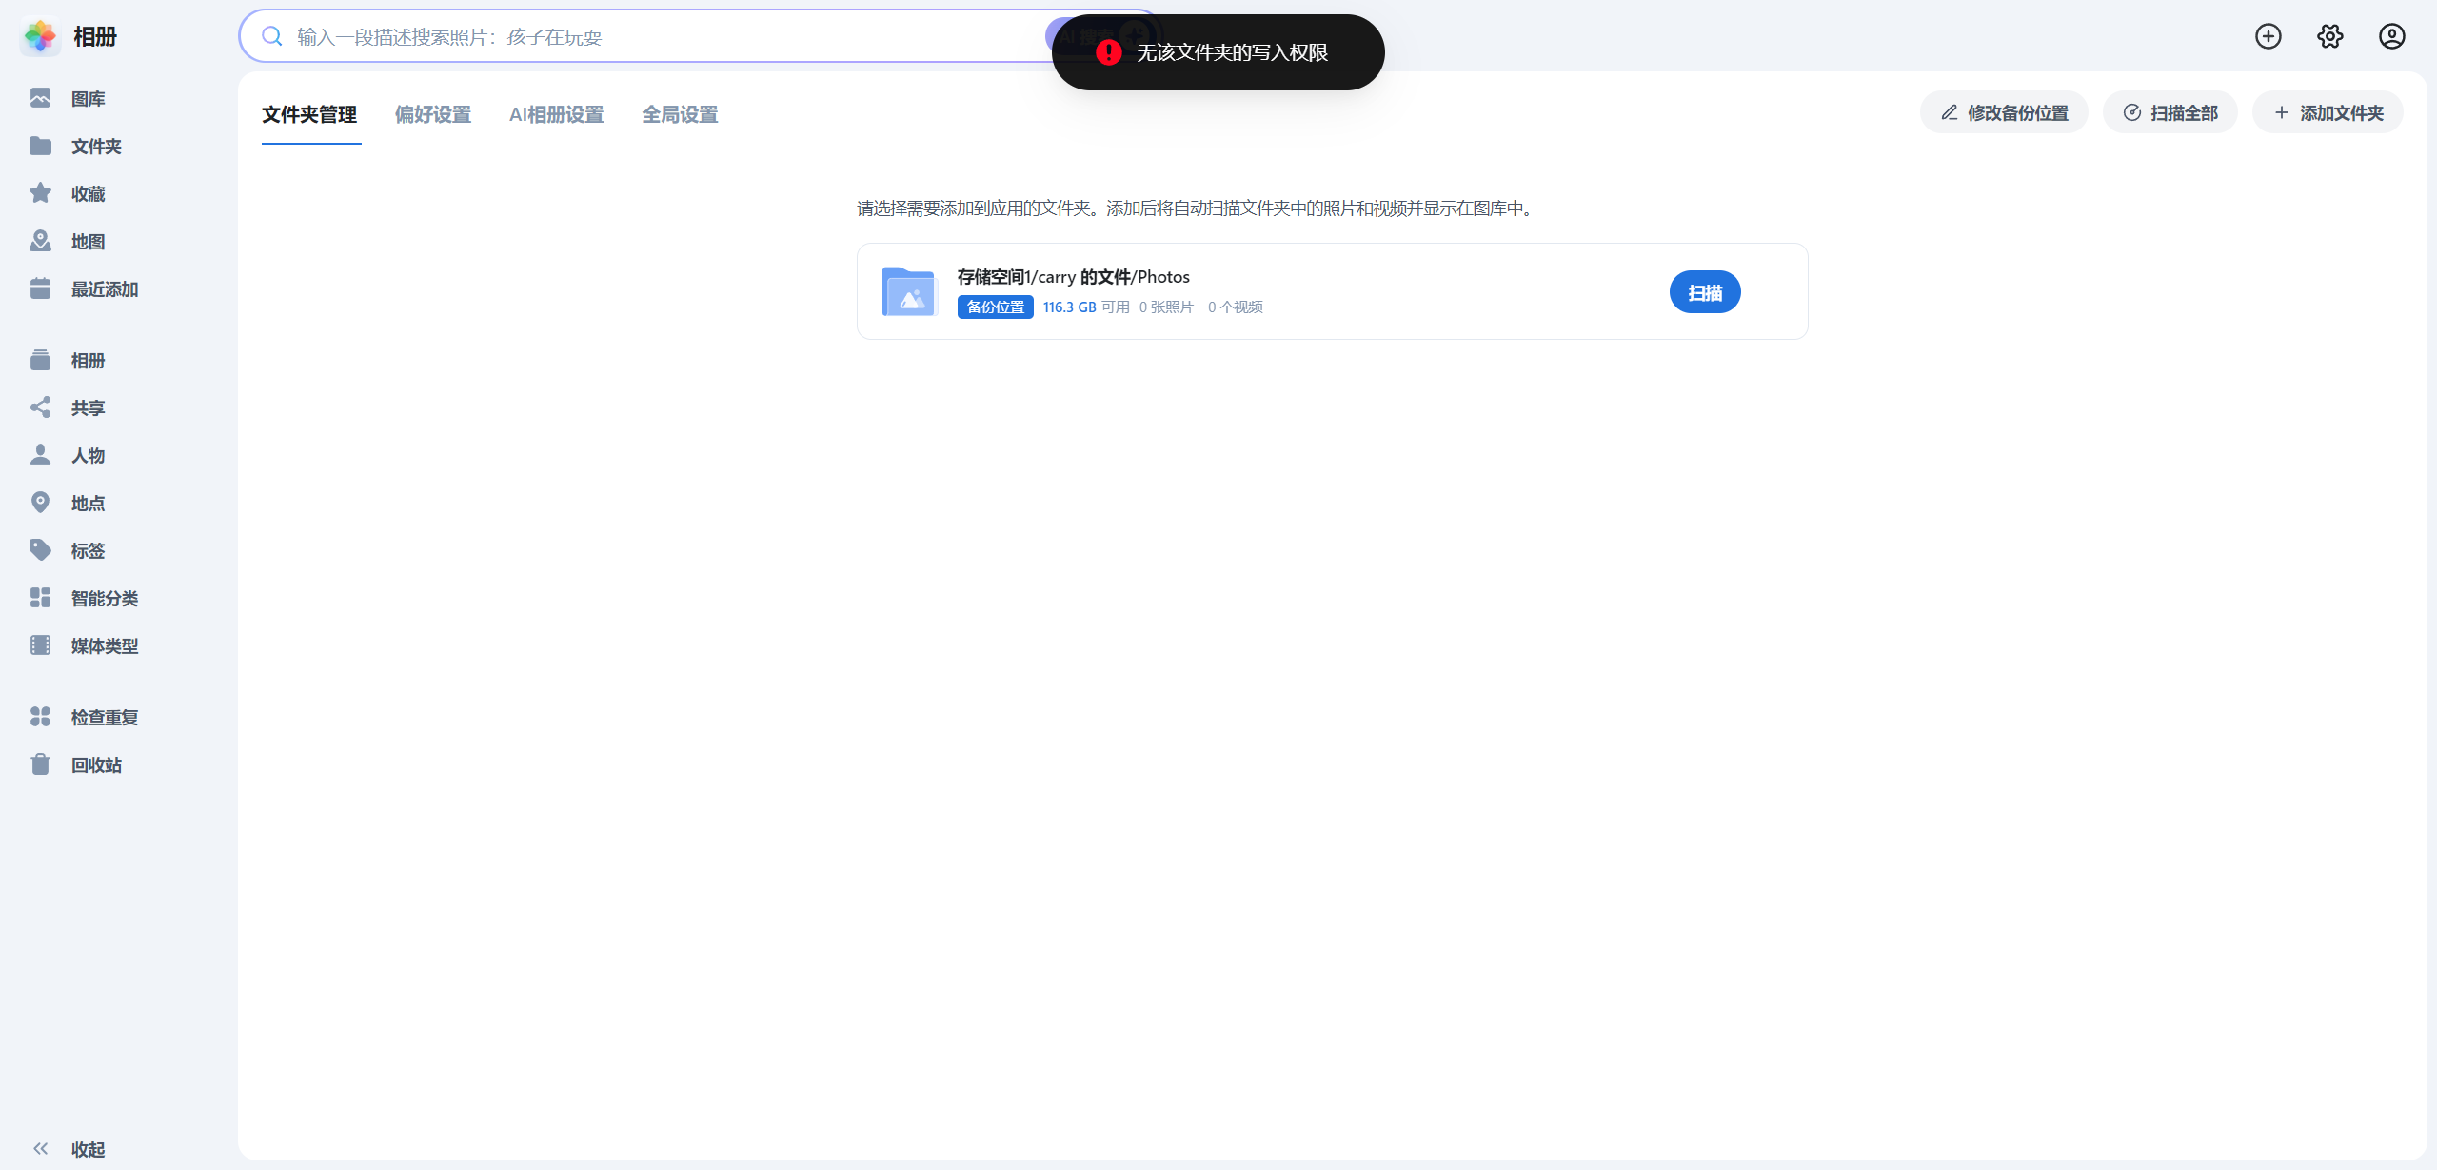Open the 收藏 favorites star icon

click(40, 193)
